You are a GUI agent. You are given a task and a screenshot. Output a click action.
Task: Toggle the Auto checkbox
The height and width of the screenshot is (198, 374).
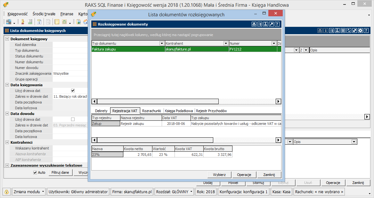[35, 173]
